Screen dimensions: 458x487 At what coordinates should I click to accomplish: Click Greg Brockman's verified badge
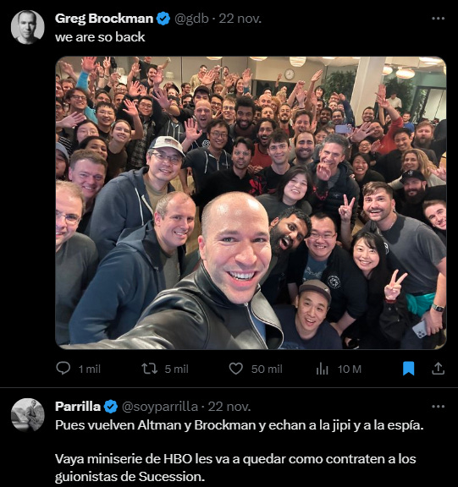point(163,19)
